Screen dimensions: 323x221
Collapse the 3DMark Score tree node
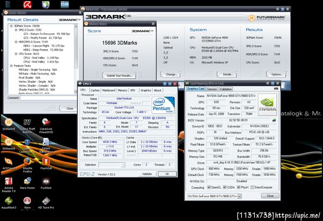pyautogui.click(x=11, y=26)
